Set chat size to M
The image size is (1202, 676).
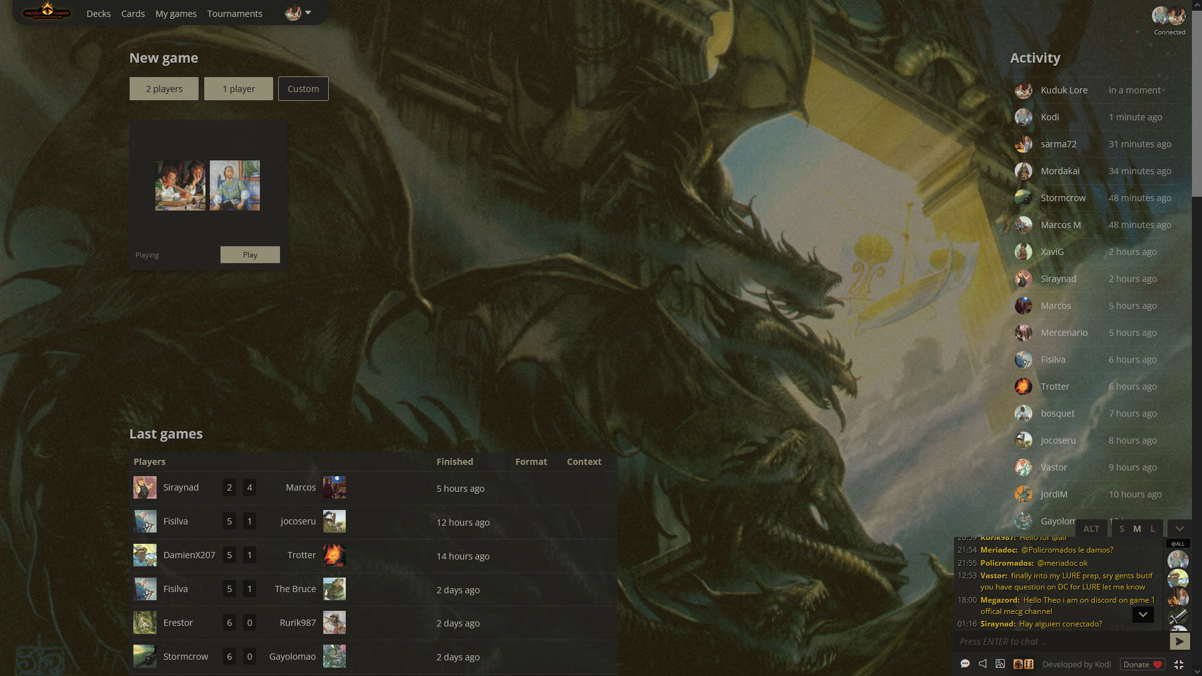coord(1137,529)
